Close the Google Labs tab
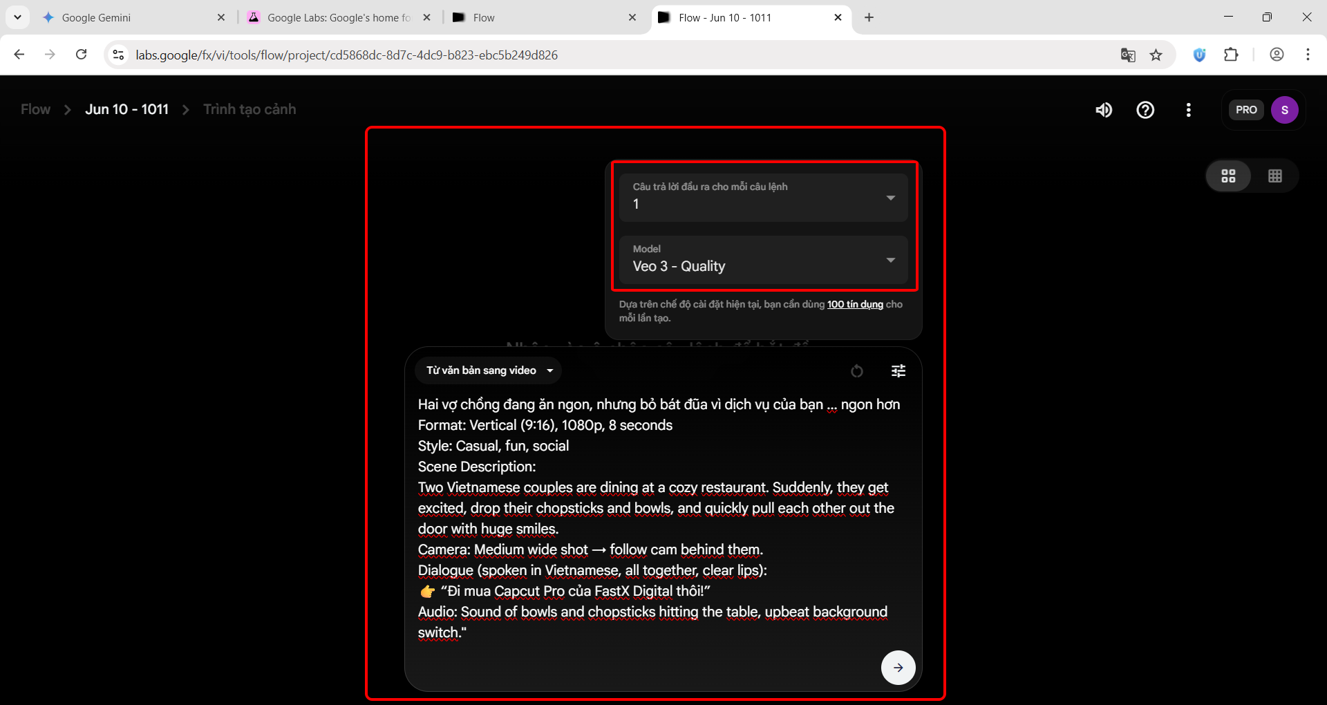The image size is (1327, 705). (427, 17)
